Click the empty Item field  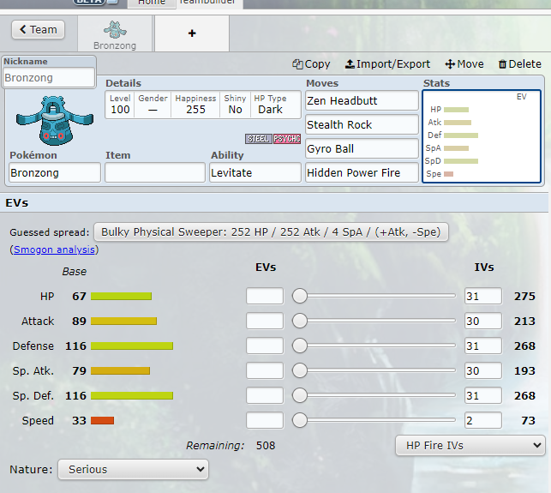click(155, 172)
